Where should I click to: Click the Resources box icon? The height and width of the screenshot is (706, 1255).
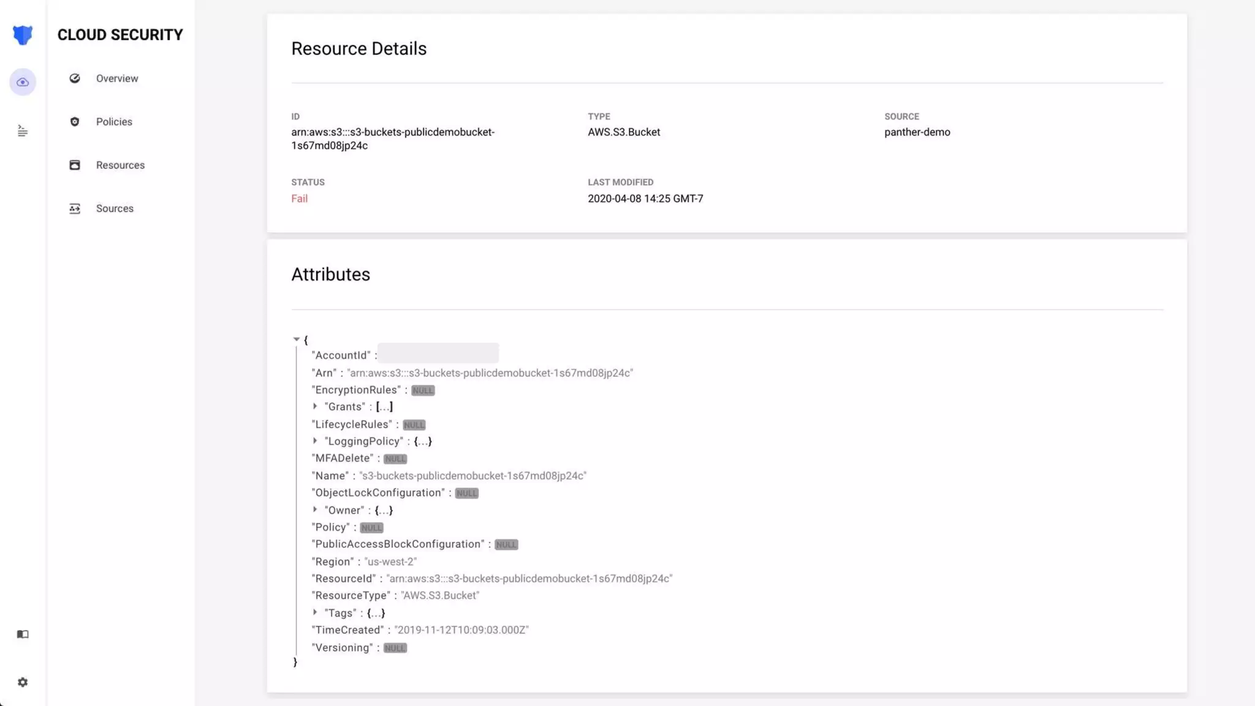pos(75,165)
